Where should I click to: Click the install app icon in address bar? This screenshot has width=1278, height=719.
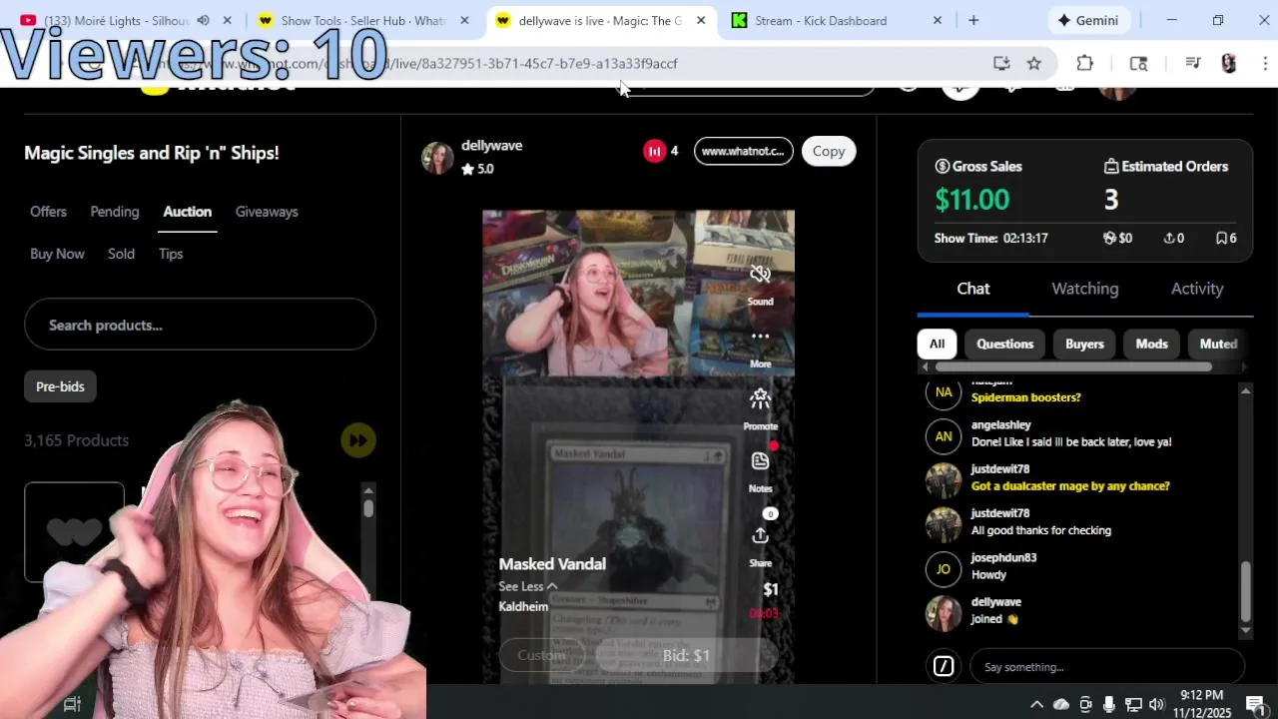point(1001,63)
